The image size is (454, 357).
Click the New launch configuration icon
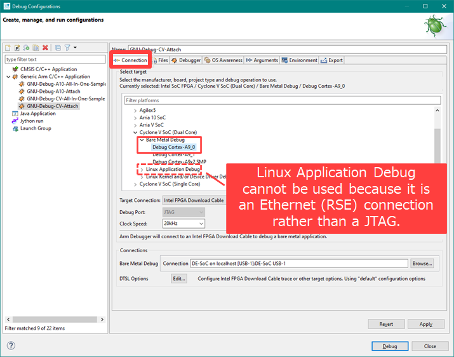pyautogui.click(x=8, y=48)
